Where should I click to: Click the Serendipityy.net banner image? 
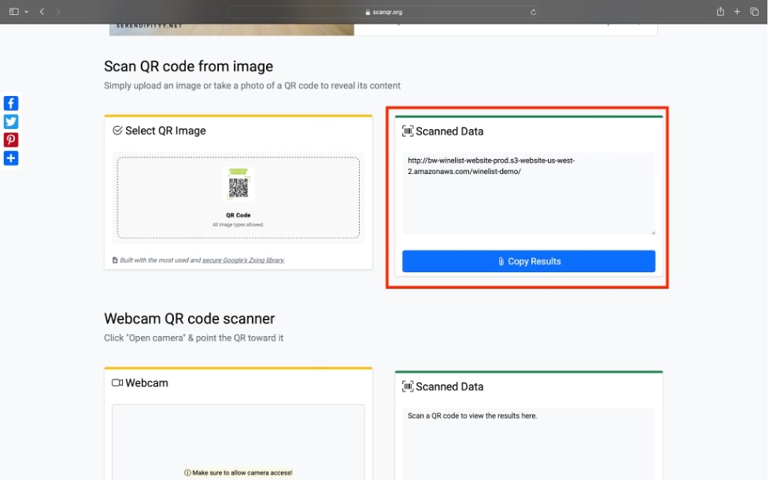pyautogui.click(x=231, y=29)
